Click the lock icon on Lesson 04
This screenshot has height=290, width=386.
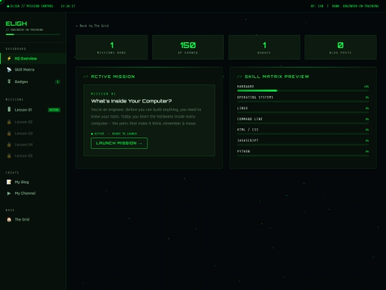(9, 145)
